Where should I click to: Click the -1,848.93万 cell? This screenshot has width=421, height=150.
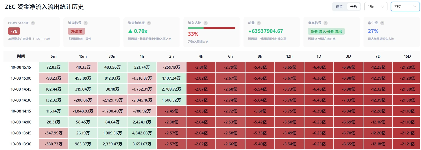coord(83,111)
